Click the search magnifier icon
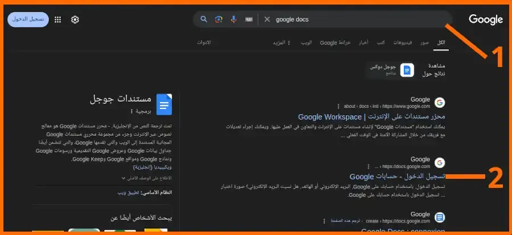This screenshot has height=235, width=512. click(204, 19)
